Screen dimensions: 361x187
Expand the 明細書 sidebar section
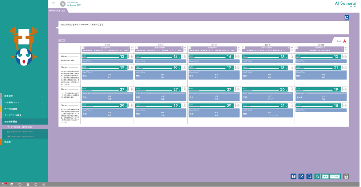click(x=24, y=142)
